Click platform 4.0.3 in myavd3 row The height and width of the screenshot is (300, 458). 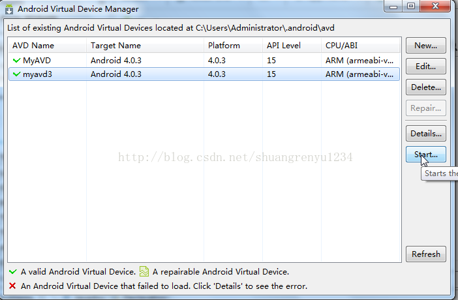pos(217,74)
